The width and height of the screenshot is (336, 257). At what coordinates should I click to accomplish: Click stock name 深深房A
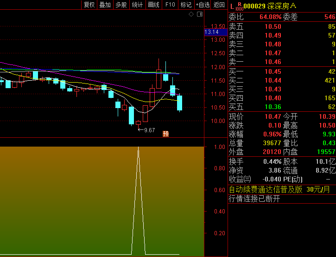coord(282,6)
